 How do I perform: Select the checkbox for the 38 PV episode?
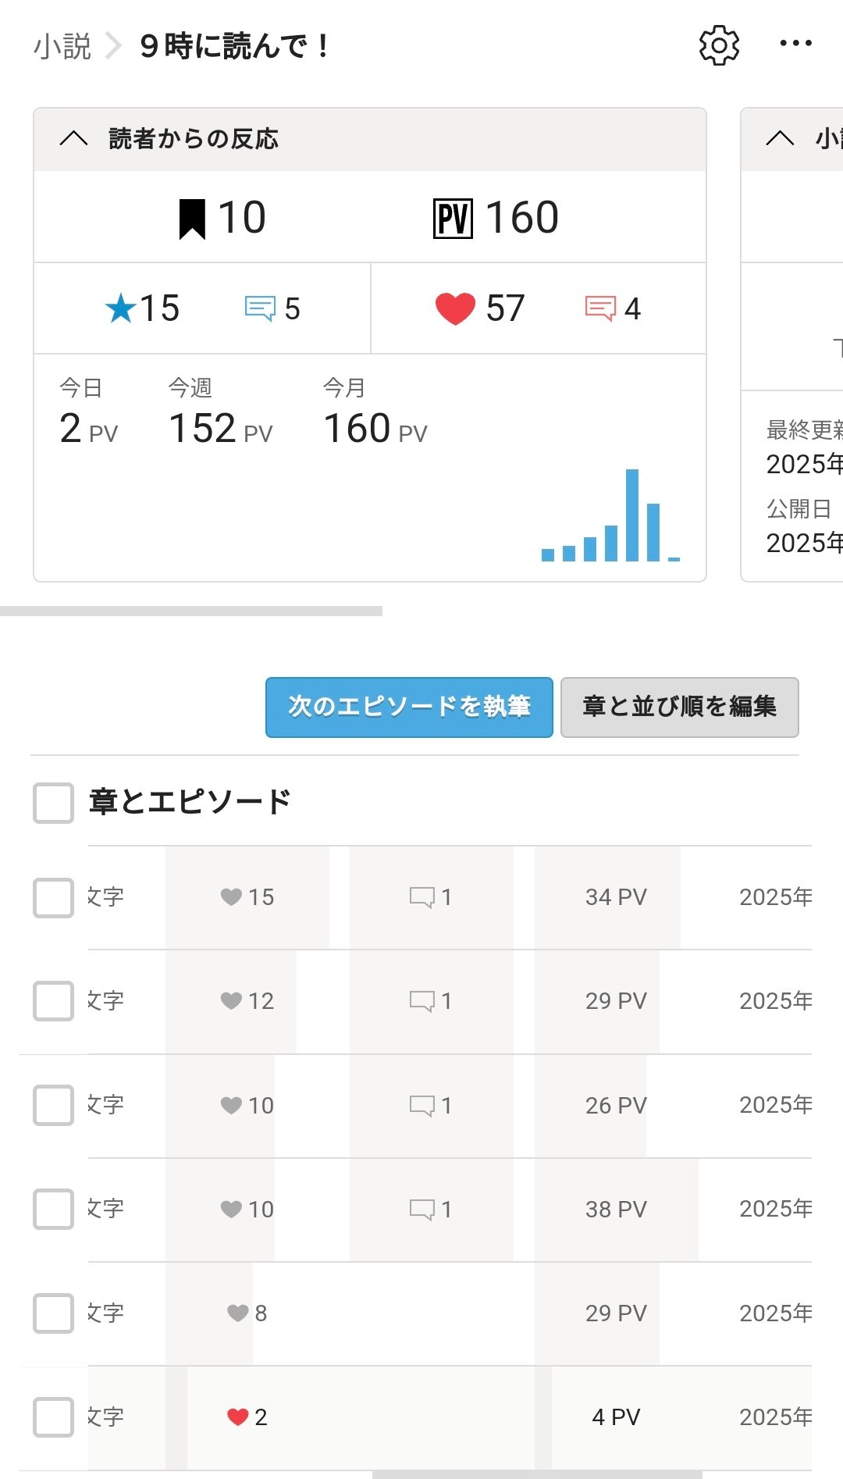(x=53, y=1209)
